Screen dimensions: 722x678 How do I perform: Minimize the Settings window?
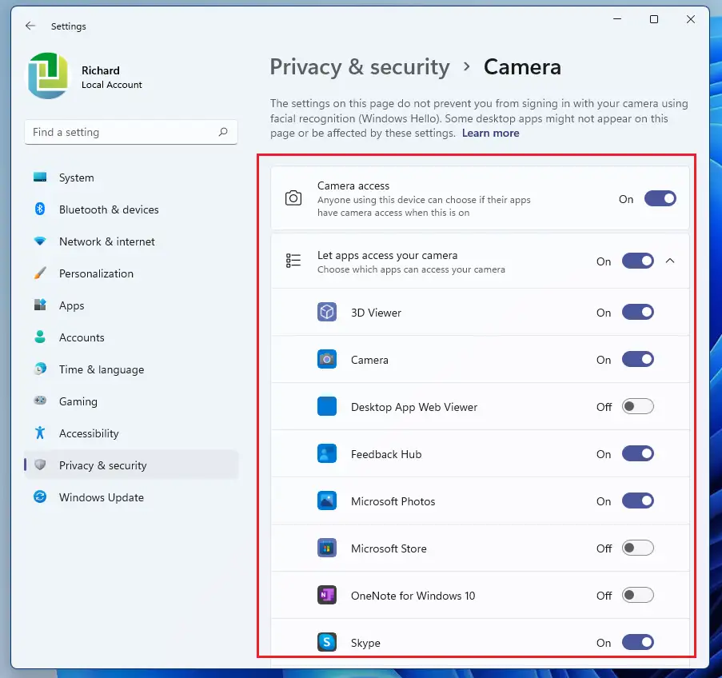[x=617, y=19]
